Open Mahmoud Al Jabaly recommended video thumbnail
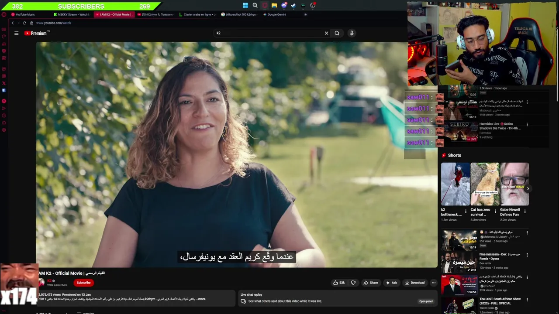The height and width of the screenshot is (314, 559). click(459, 240)
